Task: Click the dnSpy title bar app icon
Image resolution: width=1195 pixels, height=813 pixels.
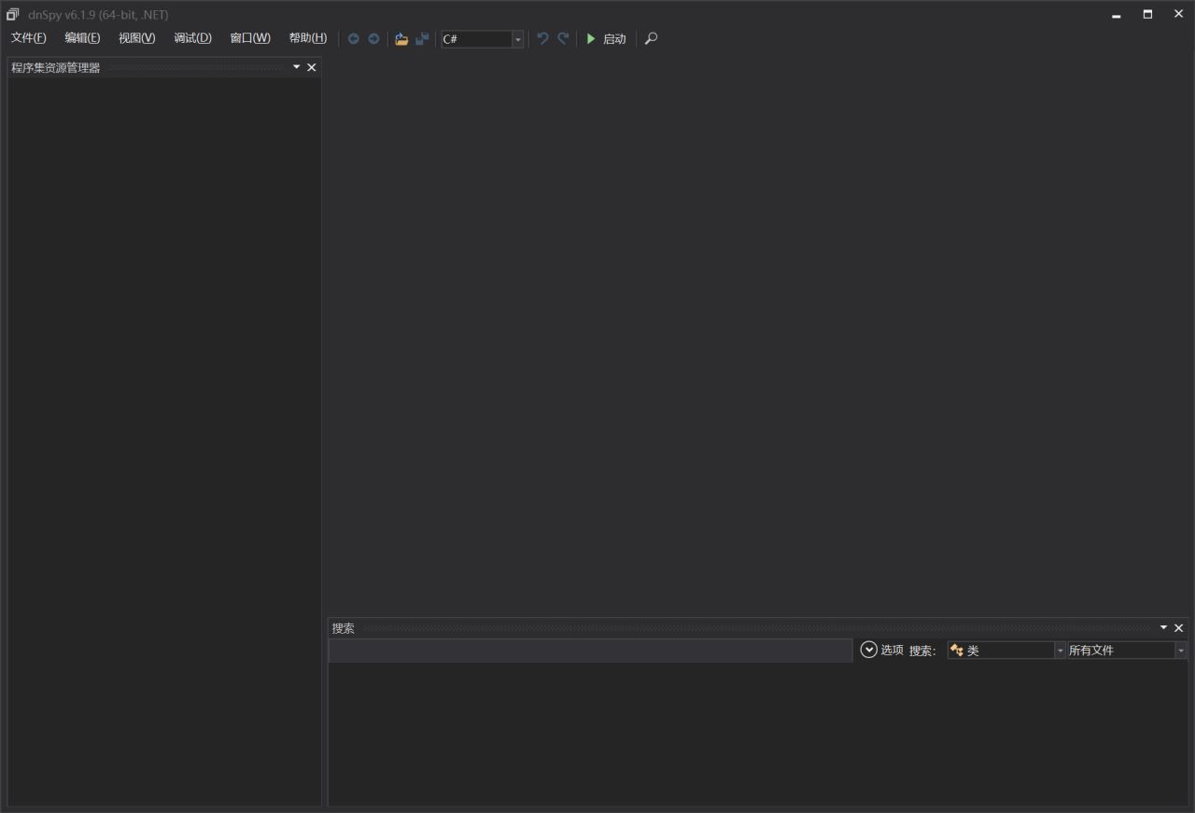Action: tap(13, 14)
